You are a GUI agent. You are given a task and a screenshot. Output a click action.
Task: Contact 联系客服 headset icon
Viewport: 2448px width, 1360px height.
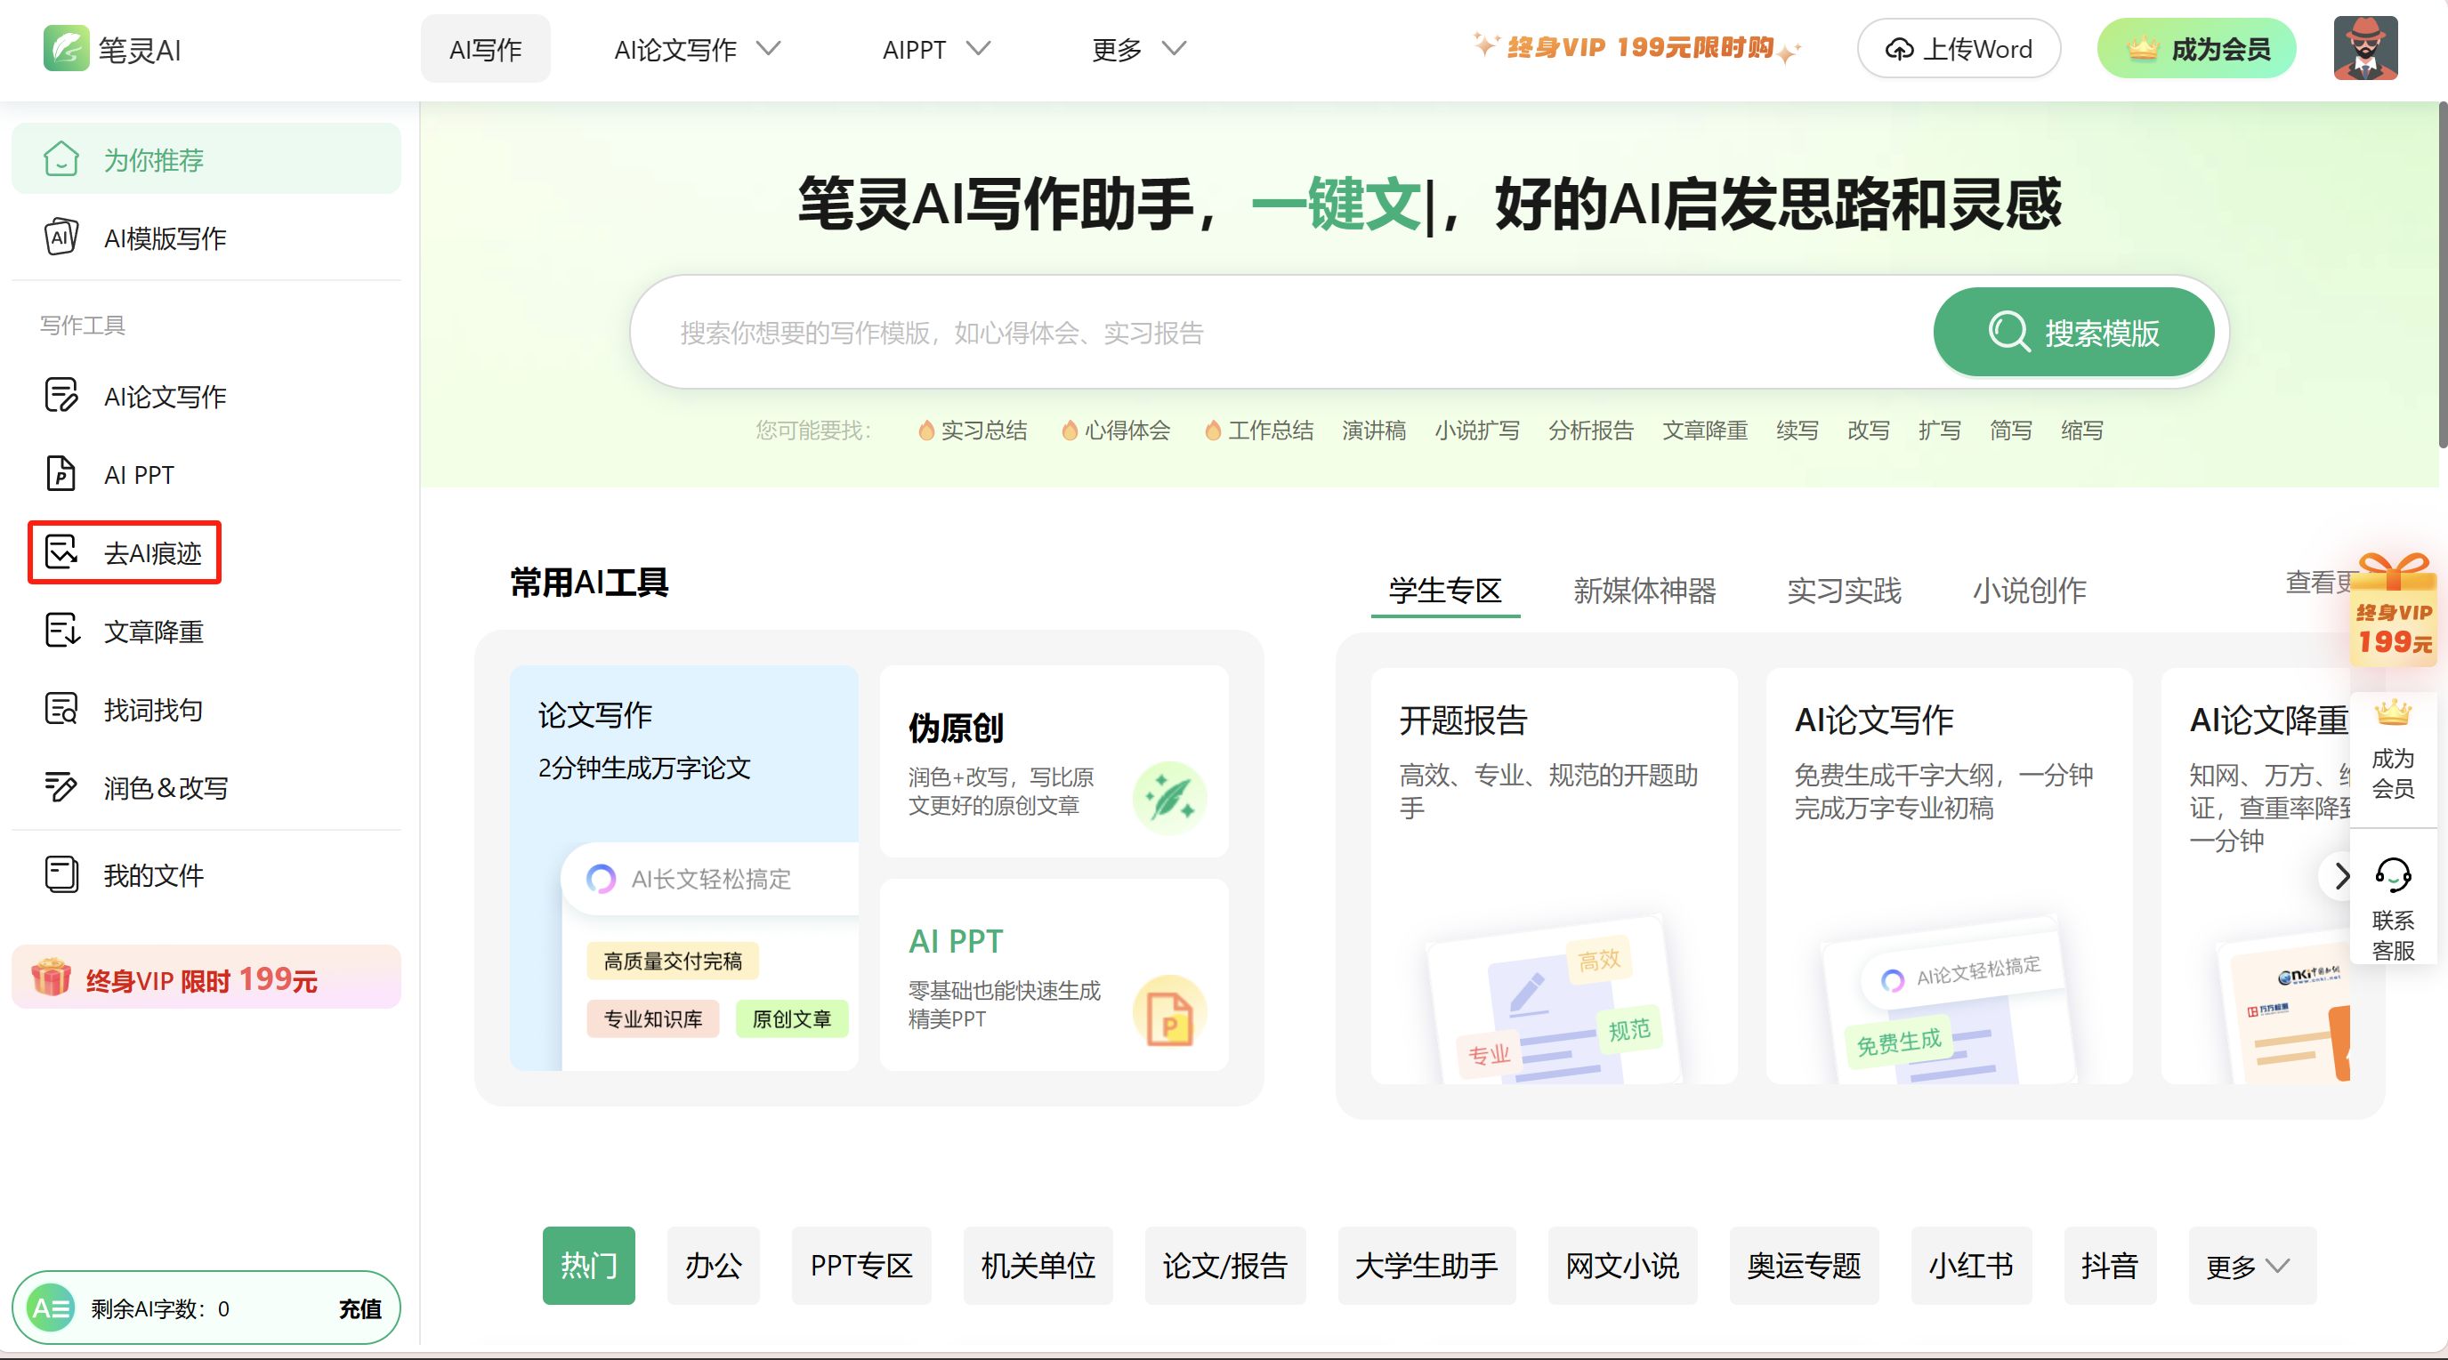2392,874
